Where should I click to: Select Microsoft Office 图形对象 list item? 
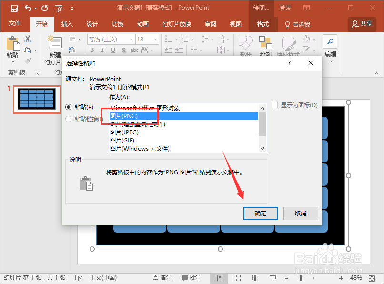pos(184,108)
